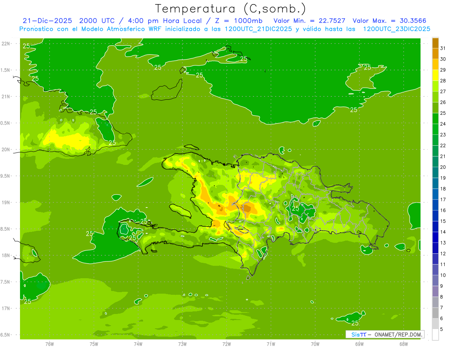Screen dimensions: 453x349
Task: Click the '22N' latitude label
Action: pyautogui.click(x=6, y=43)
